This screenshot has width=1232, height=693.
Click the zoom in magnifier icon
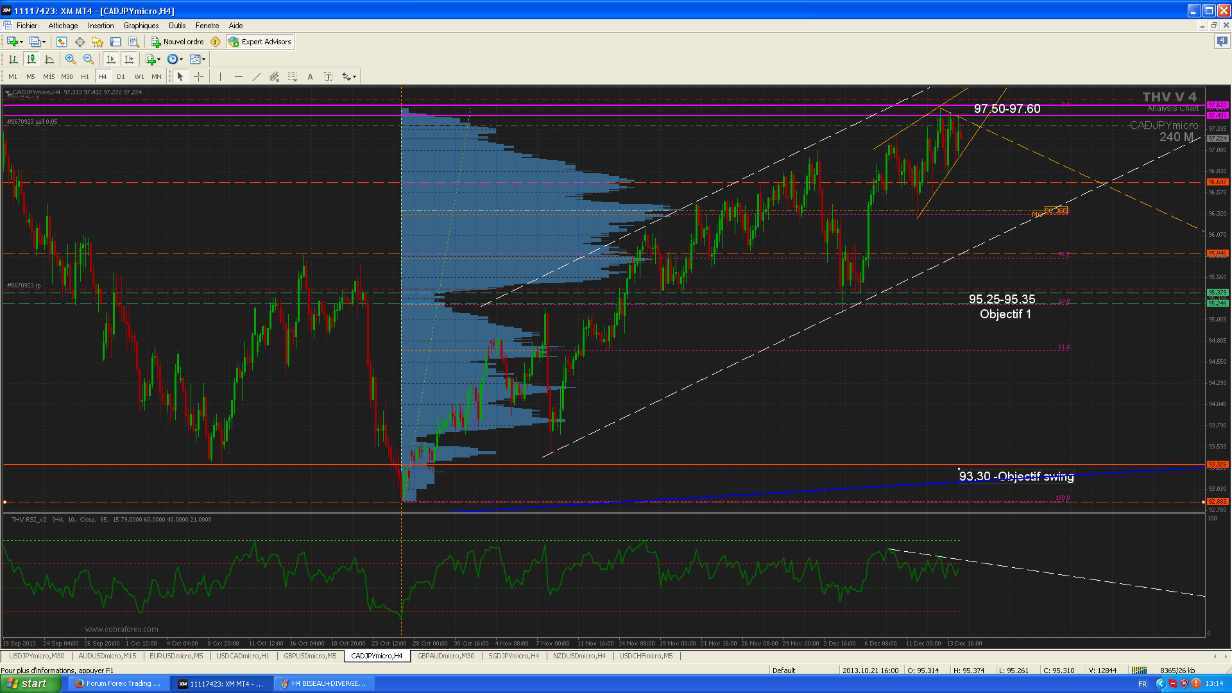click(71, 59)
